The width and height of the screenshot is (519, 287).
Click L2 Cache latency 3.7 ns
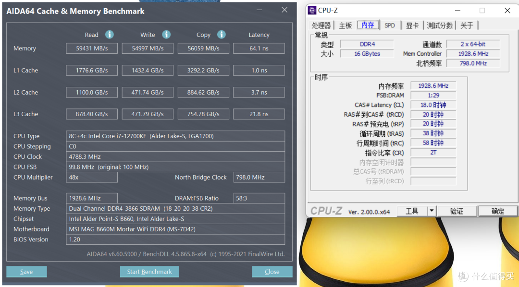tap(259, 92)
